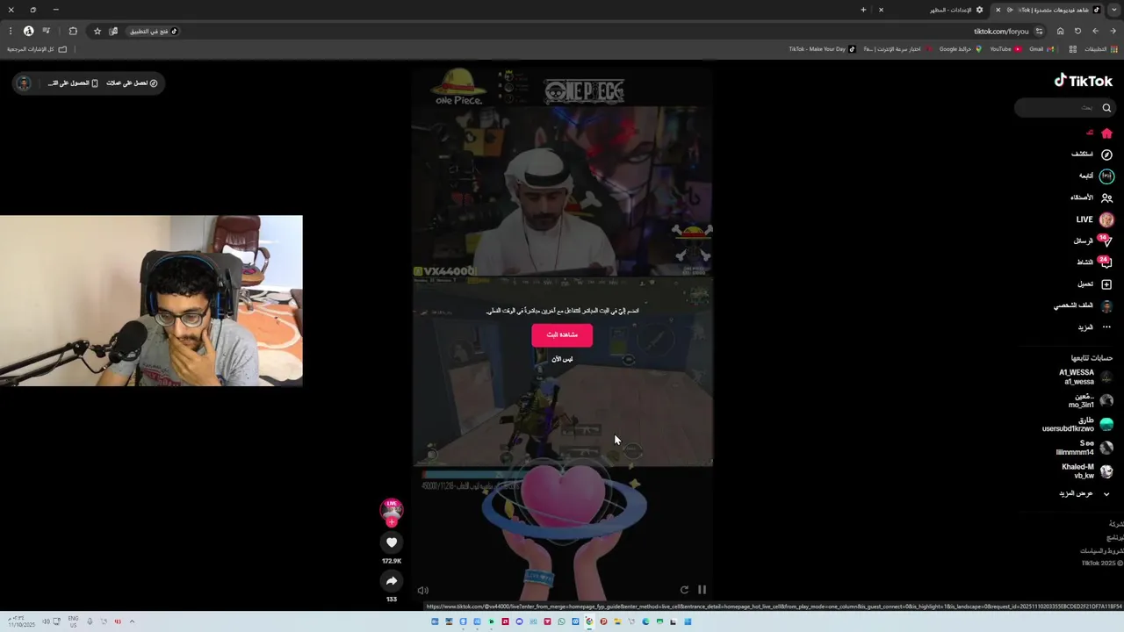This screenshot has height=632, width=1124.
Task: Click the browser home button
Action: coord(1060,31)
